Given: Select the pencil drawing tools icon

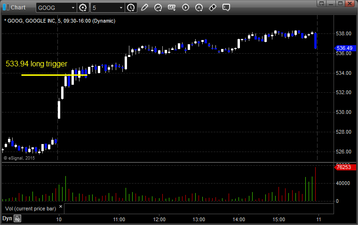Looking at the screenshot, I should tap(144, 8).
